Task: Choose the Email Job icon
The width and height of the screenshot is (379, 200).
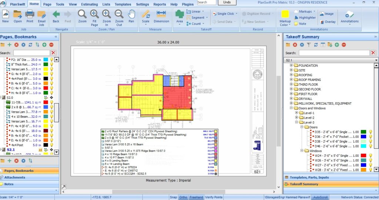Action: 41,18
